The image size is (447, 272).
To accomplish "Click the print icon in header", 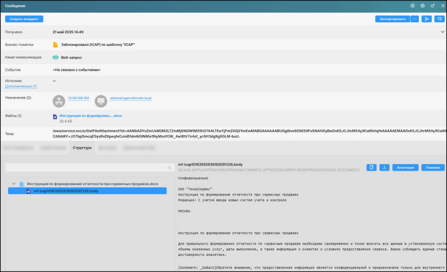I will [x=423, y=6].
